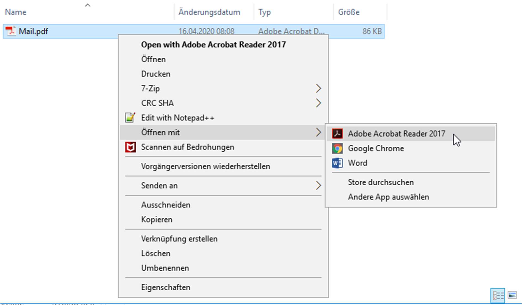Choose Store durchsuchen
Viewport: 522px width, 305px height.
coord(411,182)
